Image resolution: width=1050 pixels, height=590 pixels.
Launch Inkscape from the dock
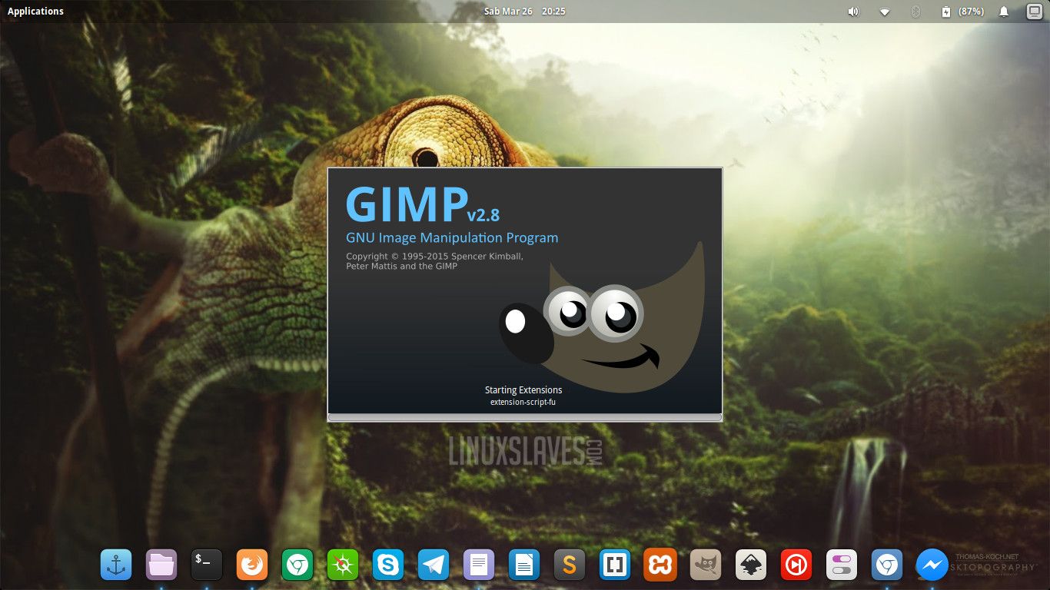(x=750, y=565)
